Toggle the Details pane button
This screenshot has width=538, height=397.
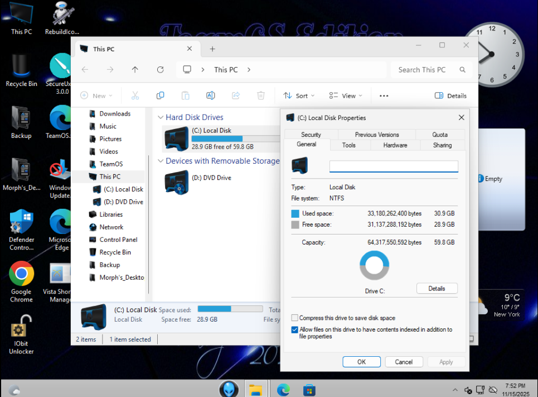450,95
